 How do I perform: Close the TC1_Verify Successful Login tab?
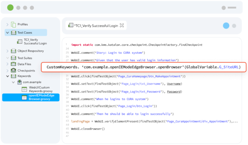[x=122, y=25]
